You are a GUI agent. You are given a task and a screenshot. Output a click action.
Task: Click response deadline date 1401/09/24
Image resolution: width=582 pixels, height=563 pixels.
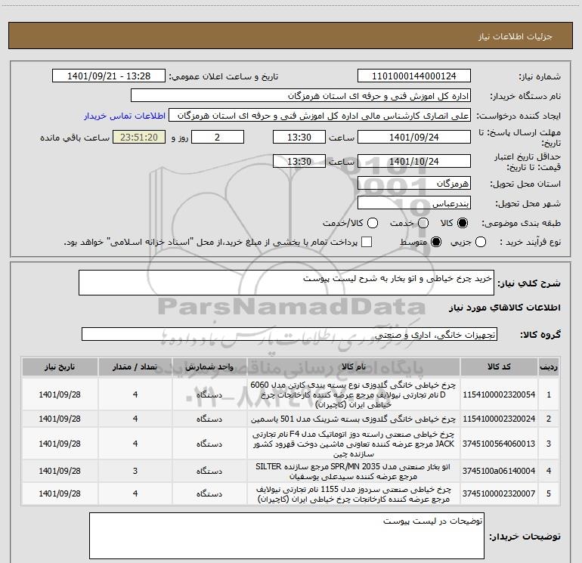tap(414, 137)
